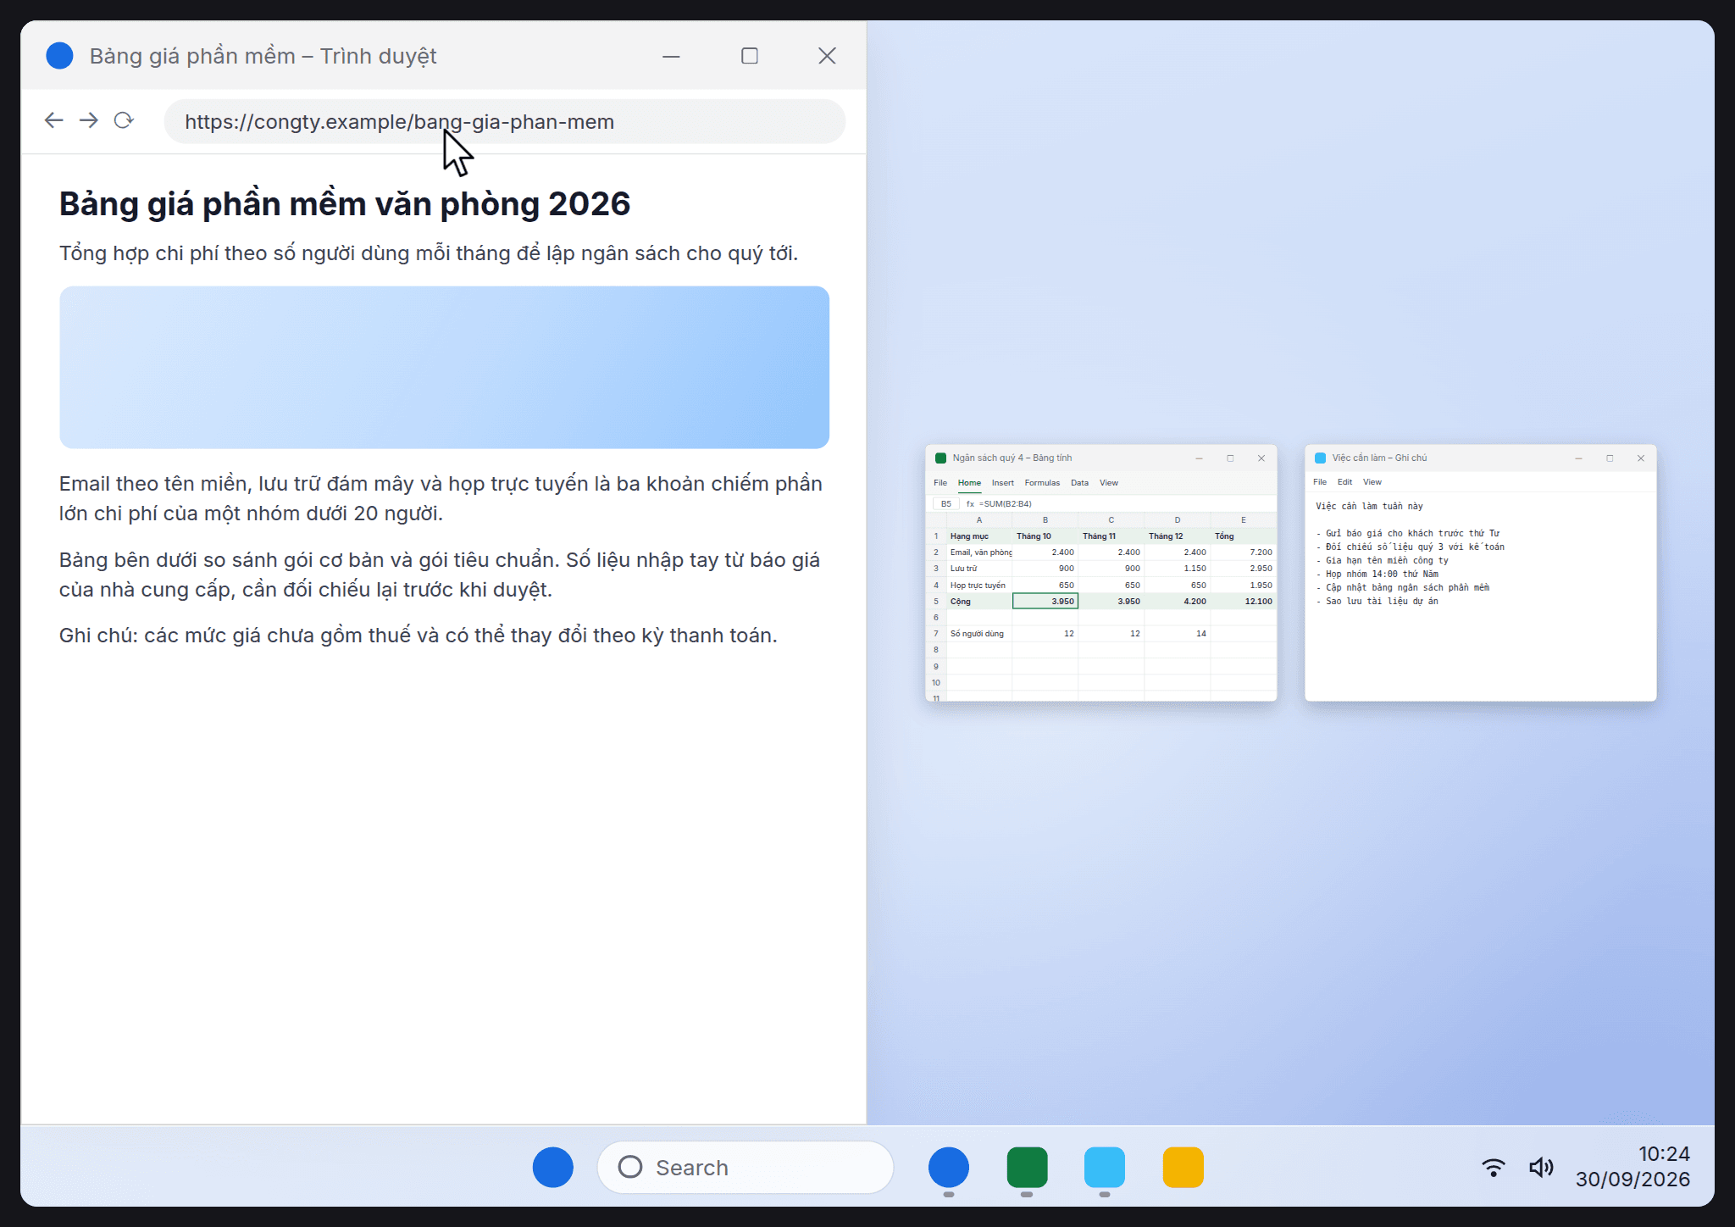Open the clock showing 10:24 and date
This screenshot has width=1735, height=1227.
pyautogui.click(x=1632, y=1166)
